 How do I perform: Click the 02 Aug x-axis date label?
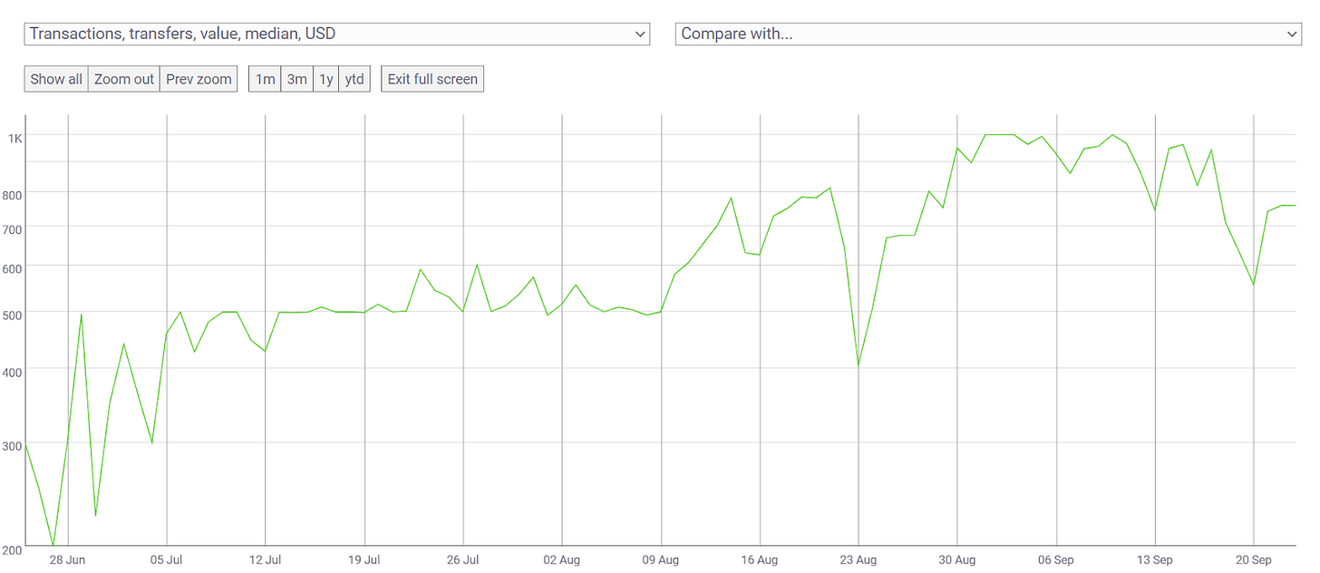562,560
